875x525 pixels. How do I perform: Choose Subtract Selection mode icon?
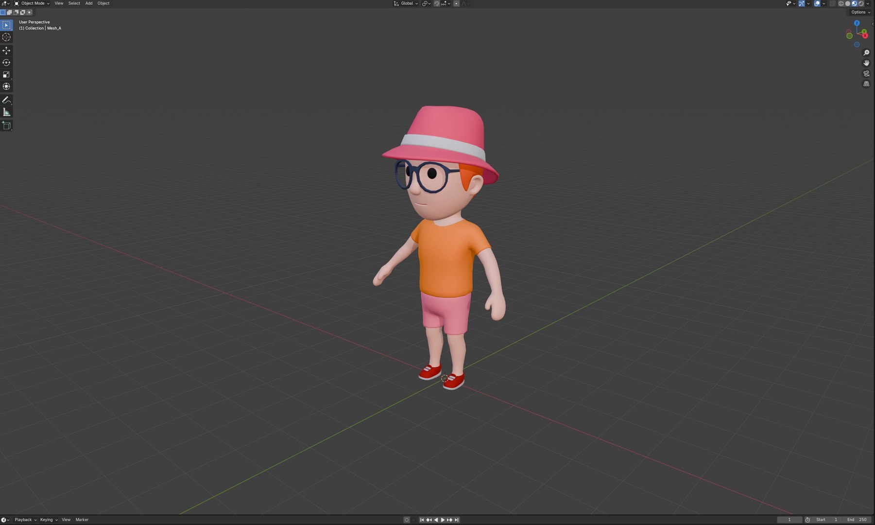click(16, 12)
